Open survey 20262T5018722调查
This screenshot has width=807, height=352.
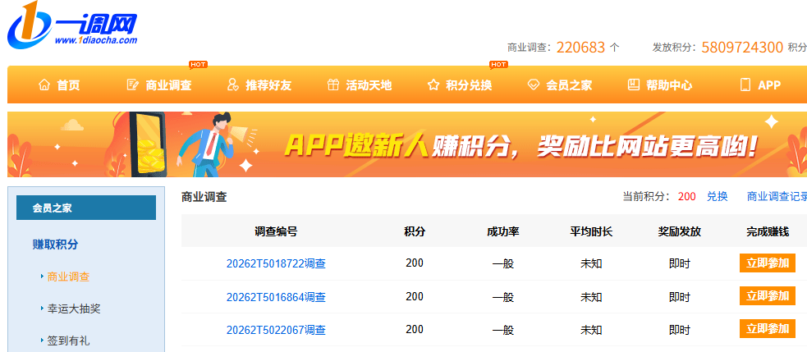(x=276, y=264)
